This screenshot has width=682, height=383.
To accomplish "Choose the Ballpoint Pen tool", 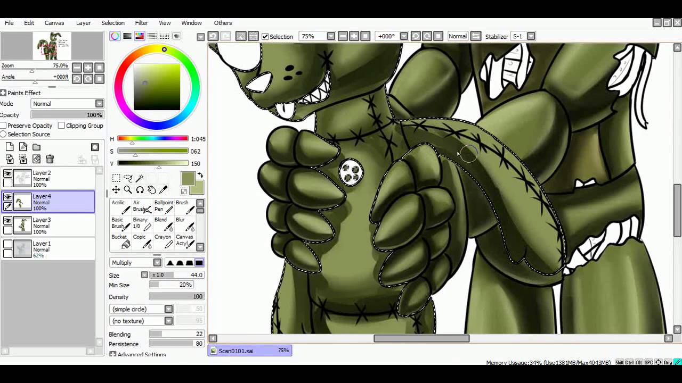I will (163, 207).
